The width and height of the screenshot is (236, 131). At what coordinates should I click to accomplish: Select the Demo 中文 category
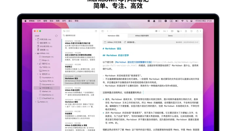tap(46, 81)
